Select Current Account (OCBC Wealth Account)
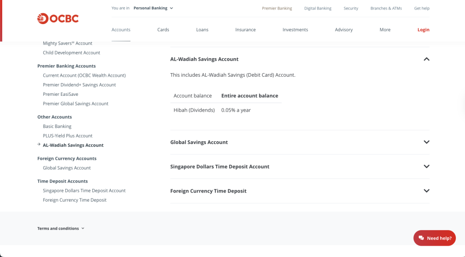465x257 pixels. click(84, 75)
